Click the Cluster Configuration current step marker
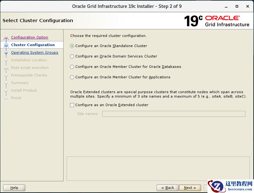Screen dimensions: 254x193 tap(6, 45)
